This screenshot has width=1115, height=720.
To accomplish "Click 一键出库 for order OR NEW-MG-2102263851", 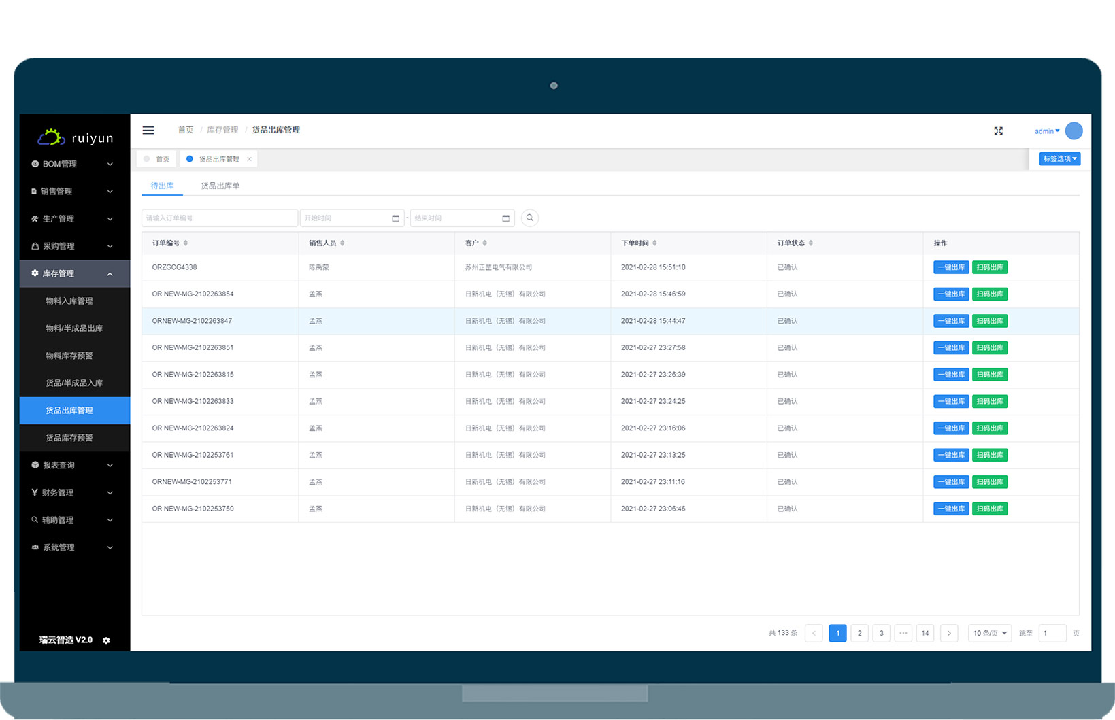I will coord(951,348).
